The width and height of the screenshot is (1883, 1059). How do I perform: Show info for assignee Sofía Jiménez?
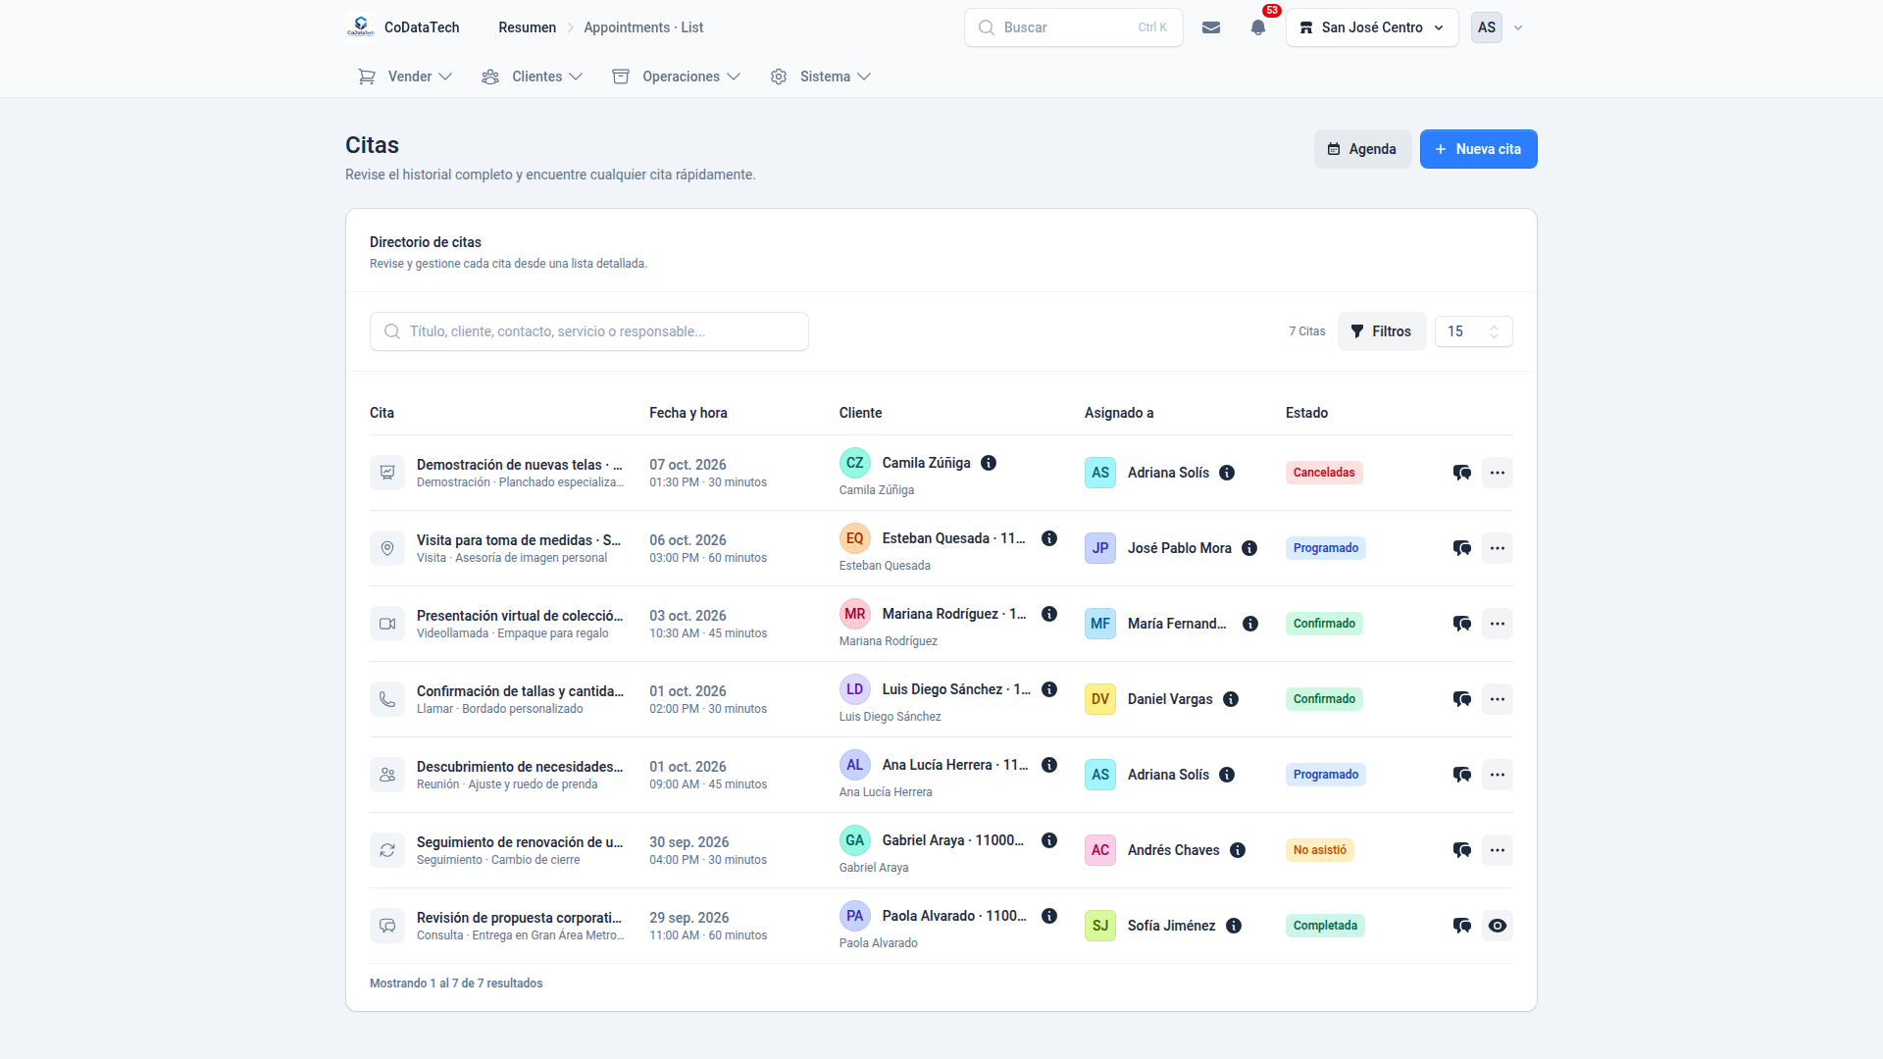pyautogui.click(x=1234, y=926)
